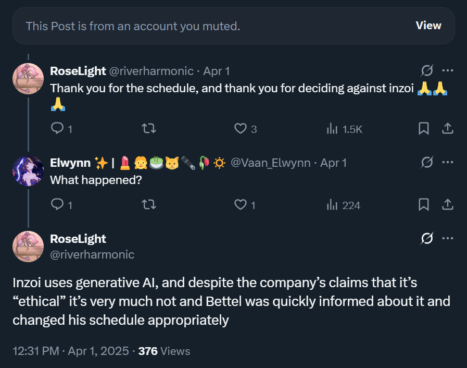This screenshot has height=368, width=467.
Task: Open @Vaan_Elwynn profile handle link
Action: tap(270, 163)
